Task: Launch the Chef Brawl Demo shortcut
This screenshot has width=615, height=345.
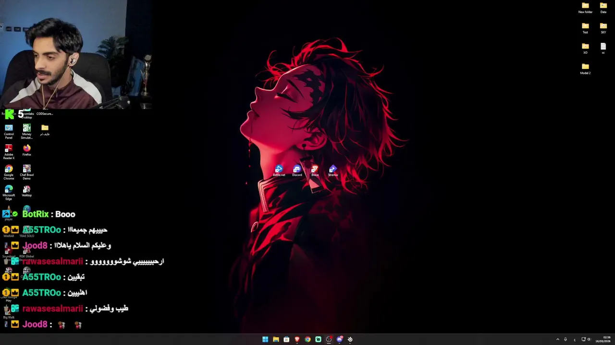Action: tap(27, 172)
